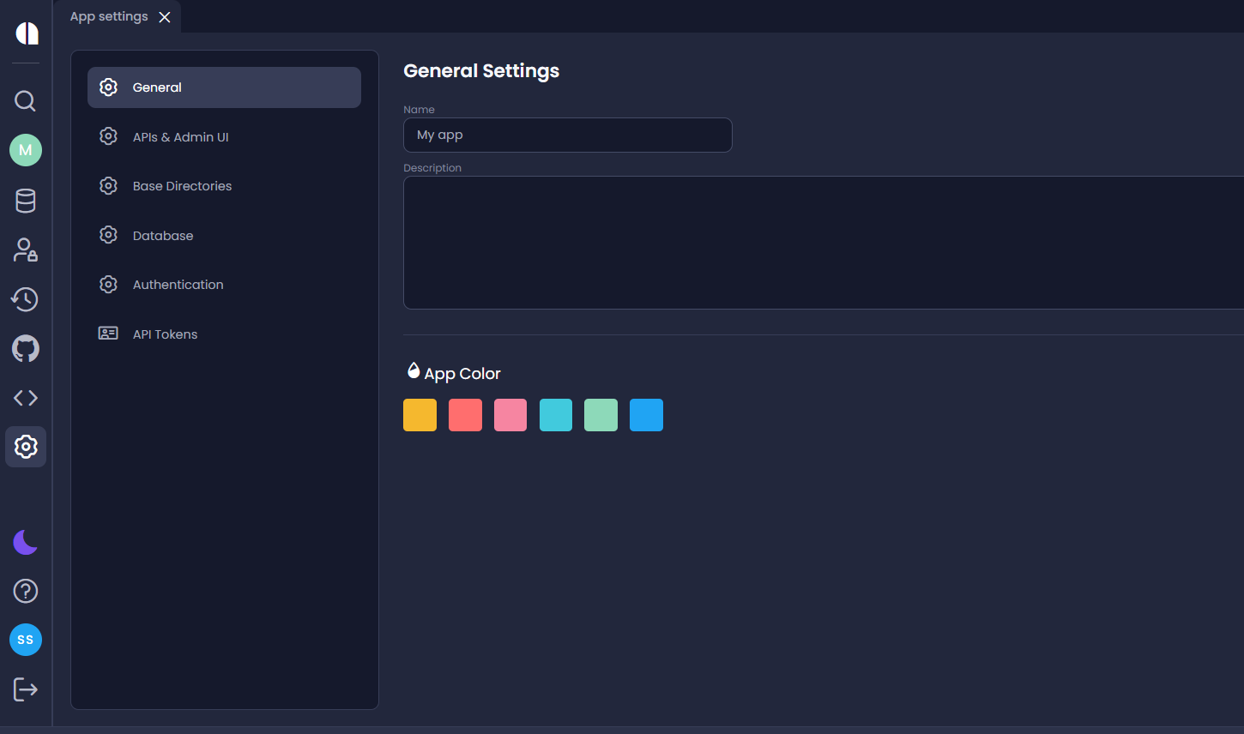
Task: Click the gear icon beside Base Directories
Action: [x=108, y=185]
